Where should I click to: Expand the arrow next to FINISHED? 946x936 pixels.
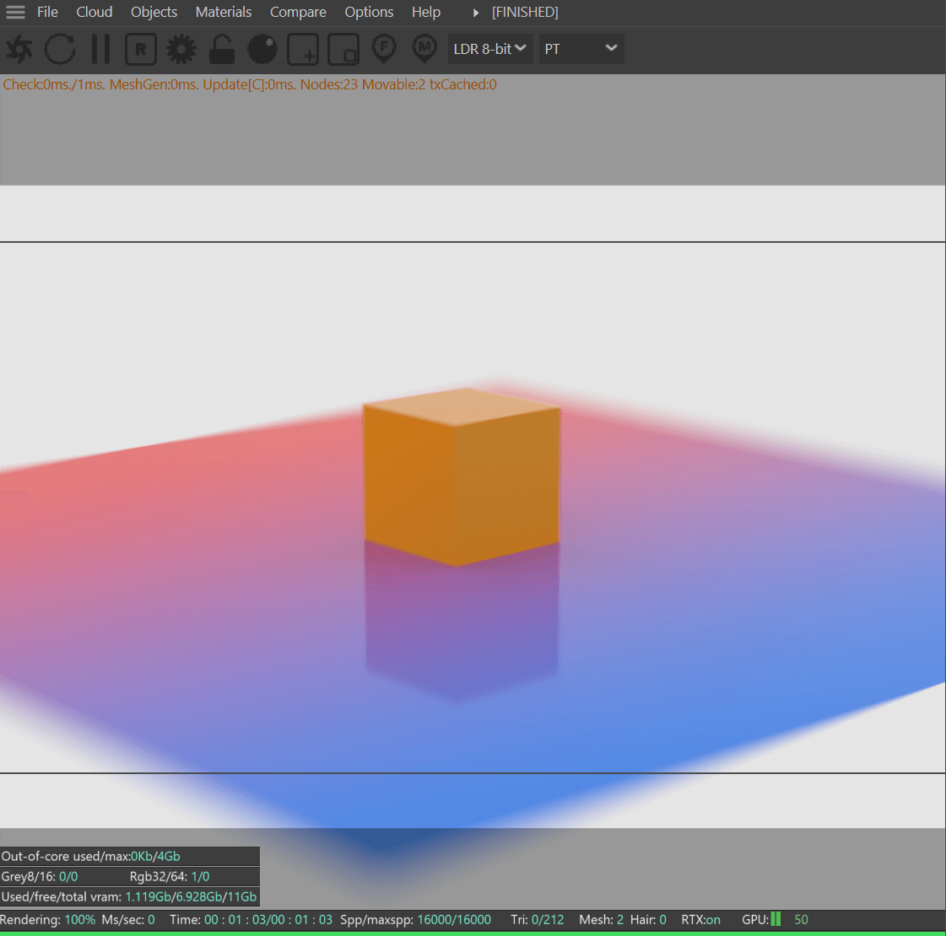476,13
